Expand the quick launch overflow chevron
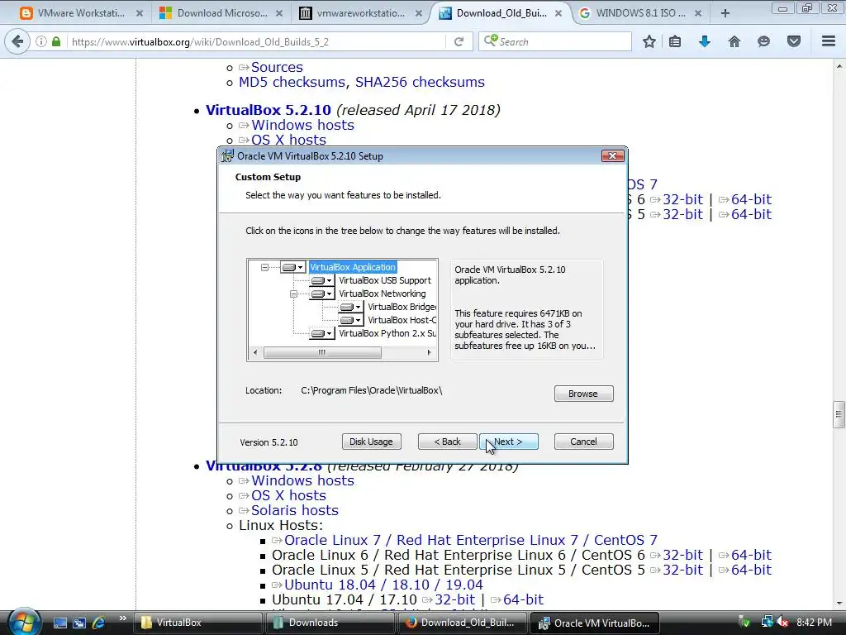The image size is (846, 635). coord(122,618)
